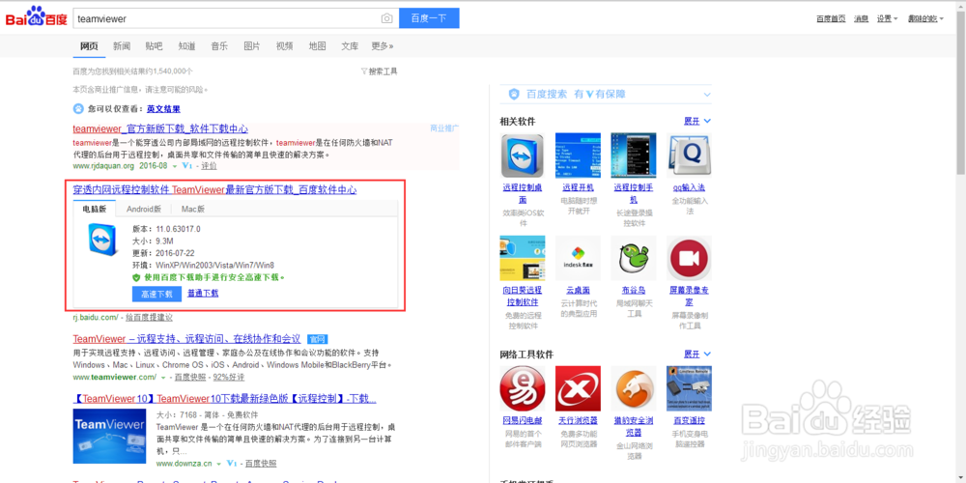Click the 向日葵远程控制软件 icon
The image size is (966, 483).
point(523,258)
